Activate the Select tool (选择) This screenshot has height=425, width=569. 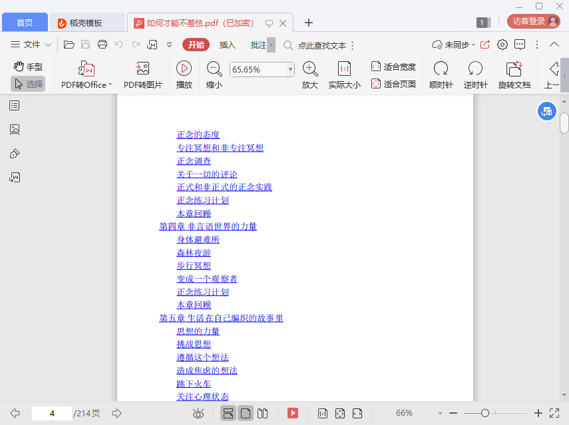tap(28, 84)
